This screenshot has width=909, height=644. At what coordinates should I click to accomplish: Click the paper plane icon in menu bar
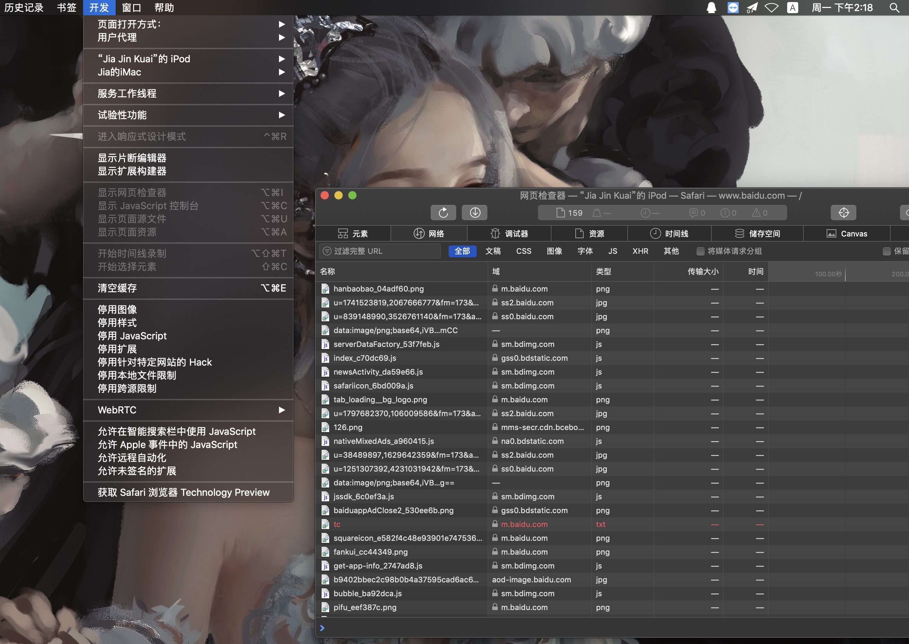751,8
